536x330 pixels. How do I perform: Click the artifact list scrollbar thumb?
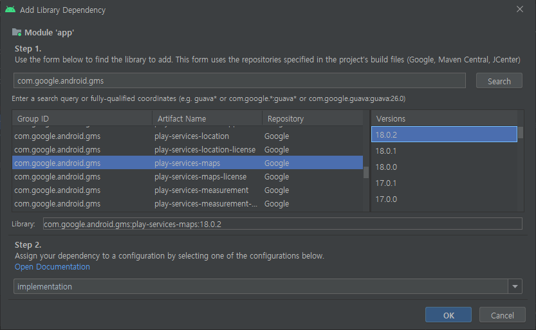[365, 172]
